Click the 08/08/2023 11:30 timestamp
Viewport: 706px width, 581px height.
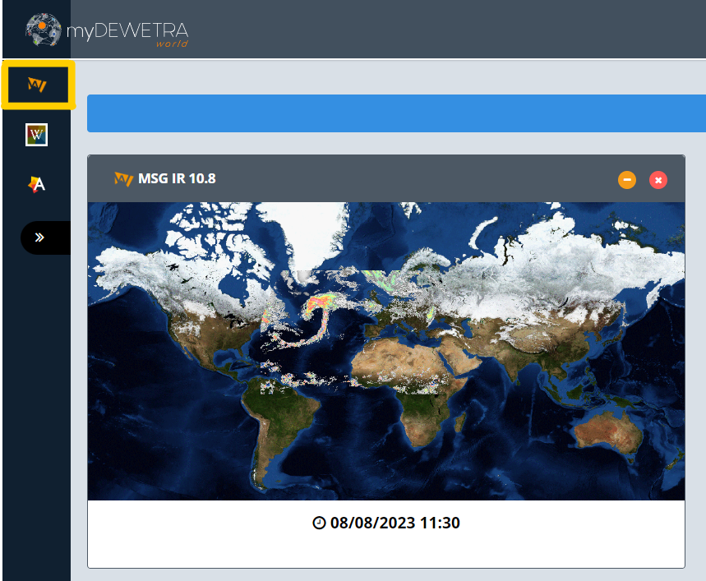pos(395,523)
